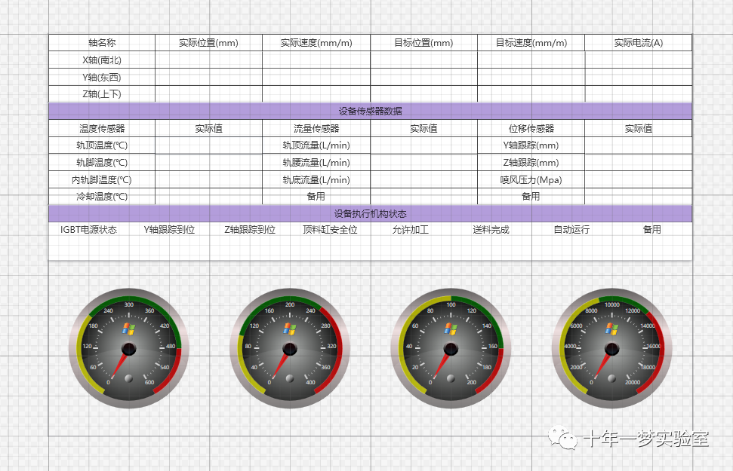Select the 顶料缸安全位 status label

point(330,230)
